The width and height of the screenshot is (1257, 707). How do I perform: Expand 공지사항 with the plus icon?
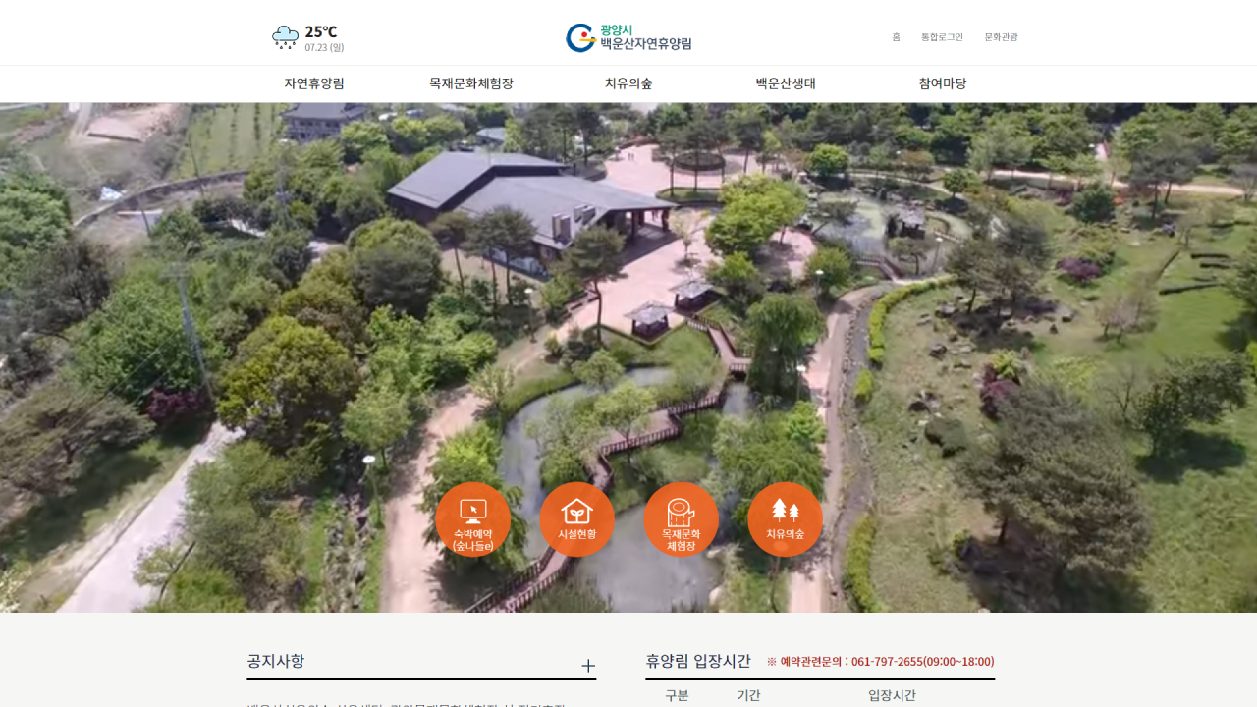pos(588,666)
